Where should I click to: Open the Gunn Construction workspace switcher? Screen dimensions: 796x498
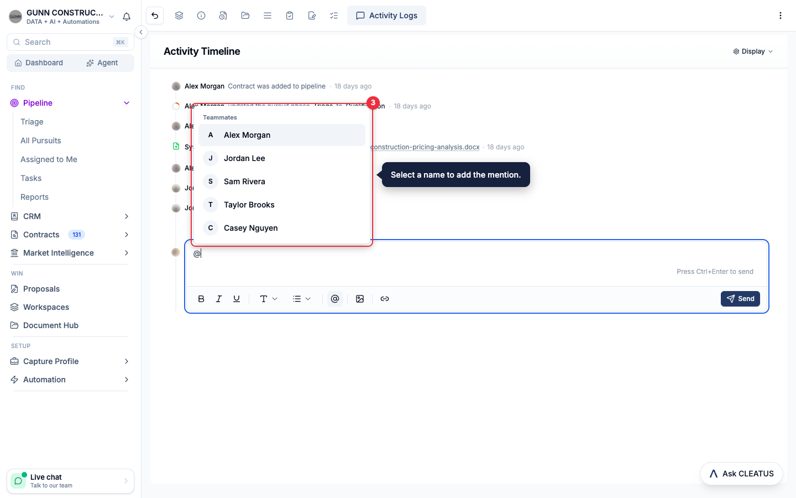click(x=62, y=17)
